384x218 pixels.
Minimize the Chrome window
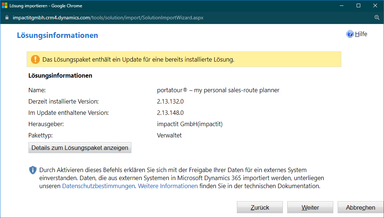click(342, 5)
